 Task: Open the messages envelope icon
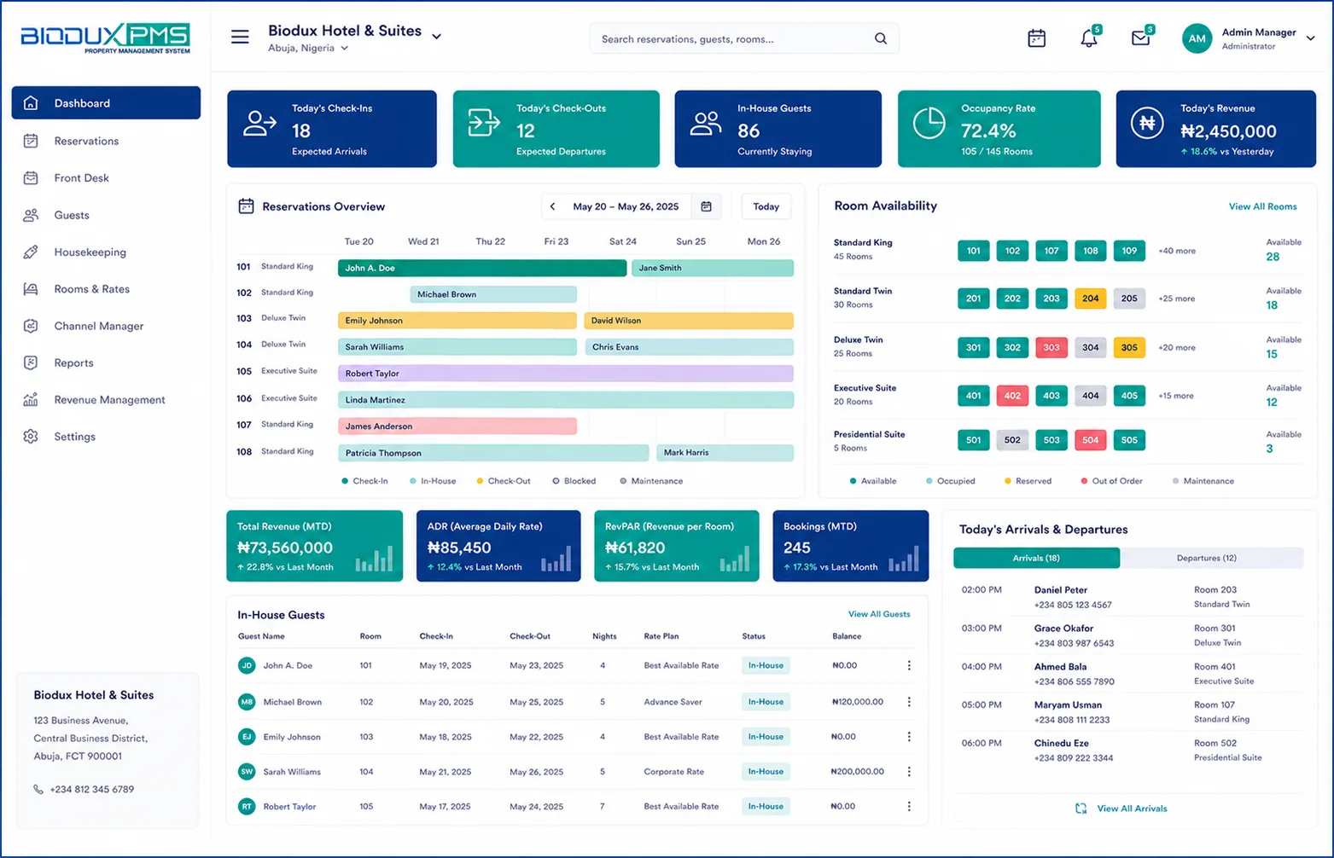click(1140, 38)
